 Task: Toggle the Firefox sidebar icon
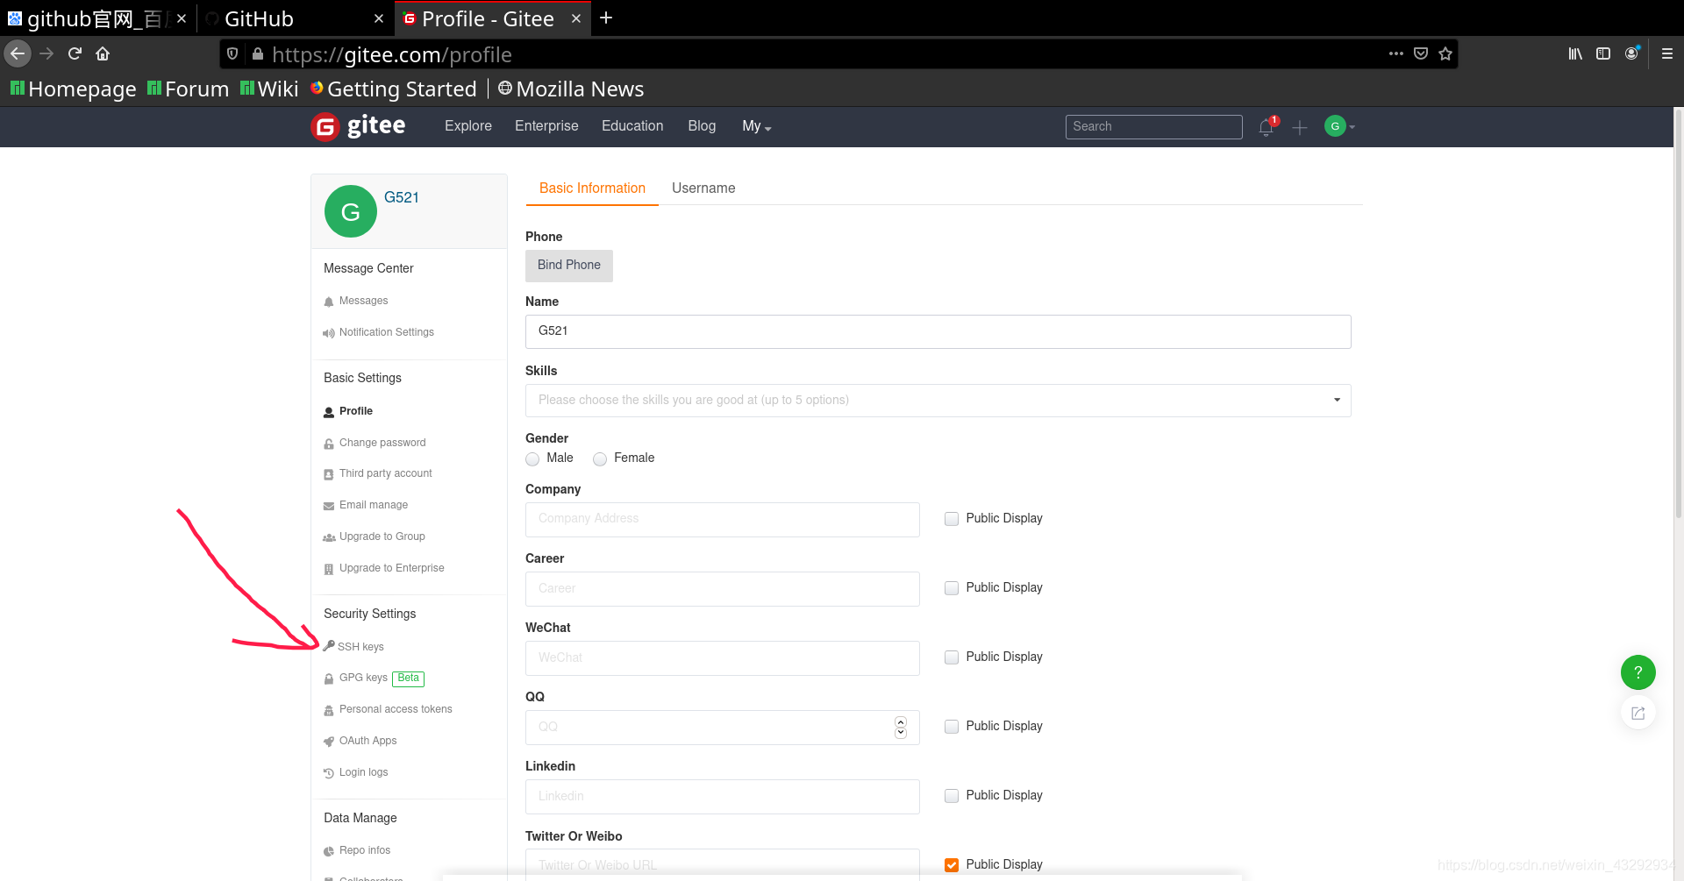click(1603, 53)
